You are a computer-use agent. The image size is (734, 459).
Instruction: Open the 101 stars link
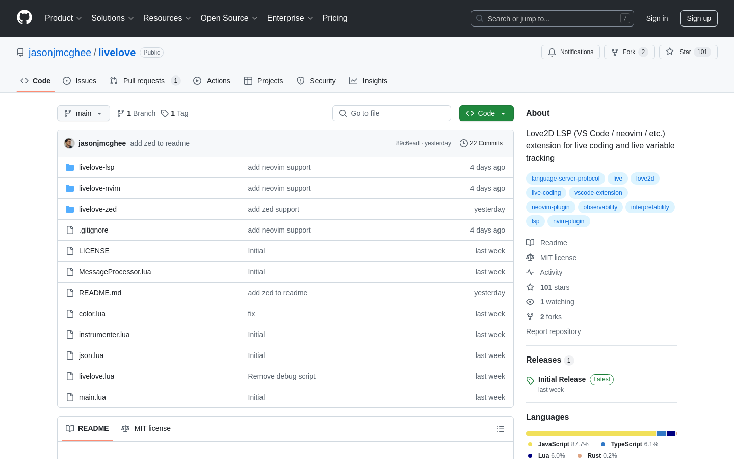click(x=555, y=287)
